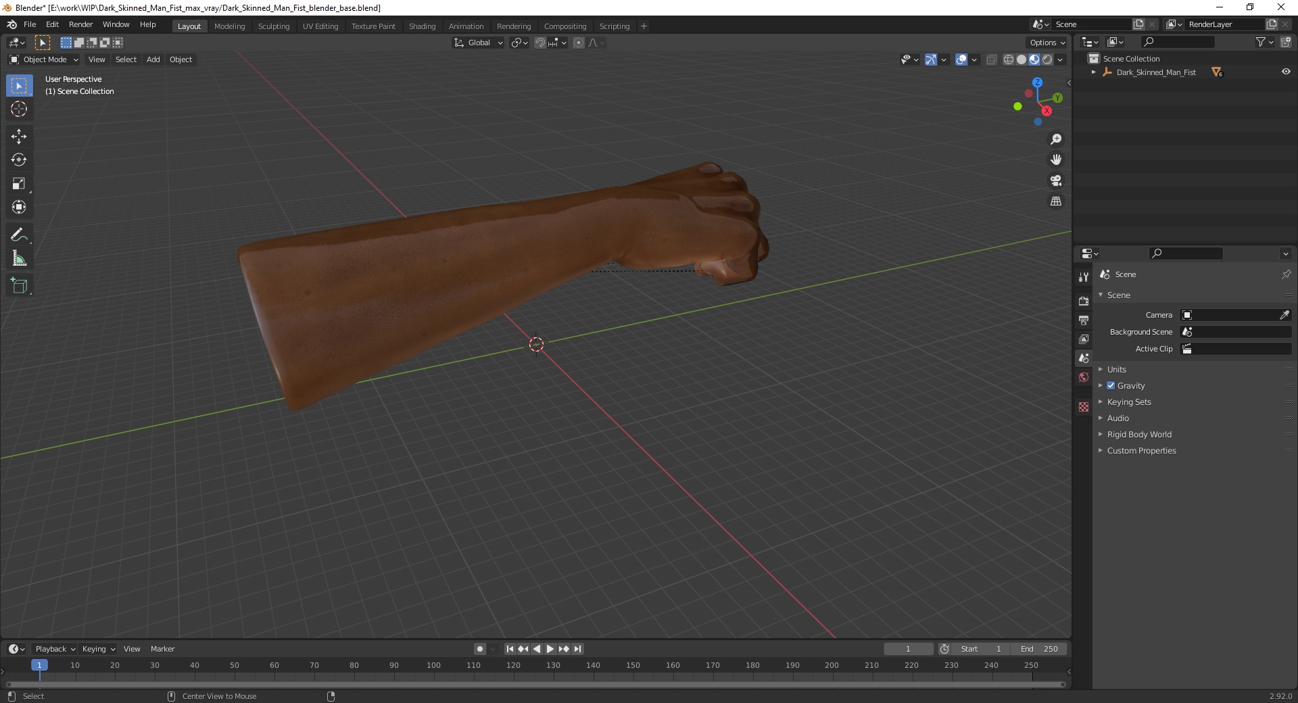This screenshot has height=703, width=1298.
Task: Open the Object Mode dropdown
Action: coord(44,59)
